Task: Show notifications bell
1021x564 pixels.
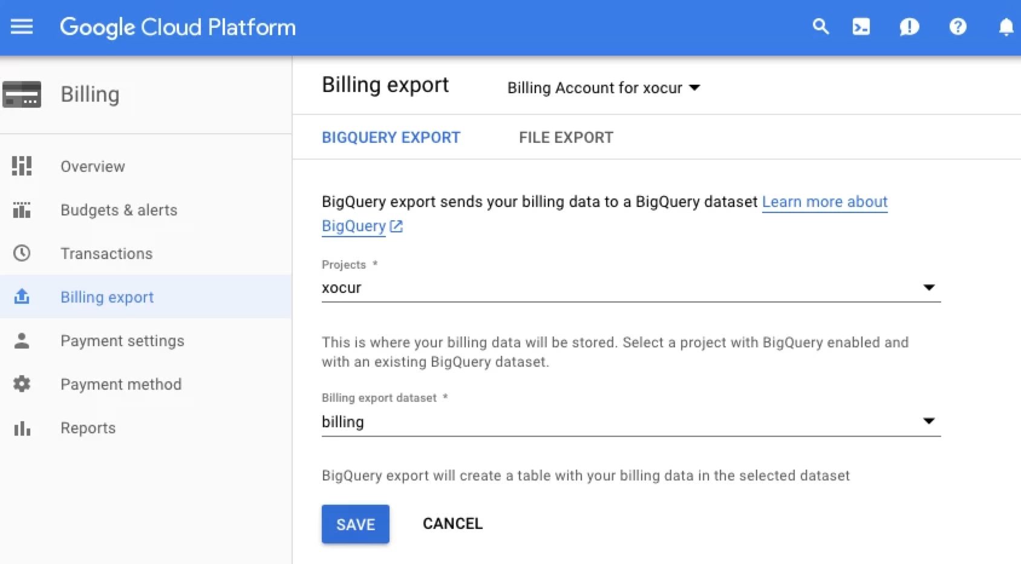Action: tap(1005, 27)
